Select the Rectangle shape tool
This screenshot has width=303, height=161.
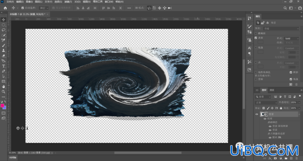3,81
